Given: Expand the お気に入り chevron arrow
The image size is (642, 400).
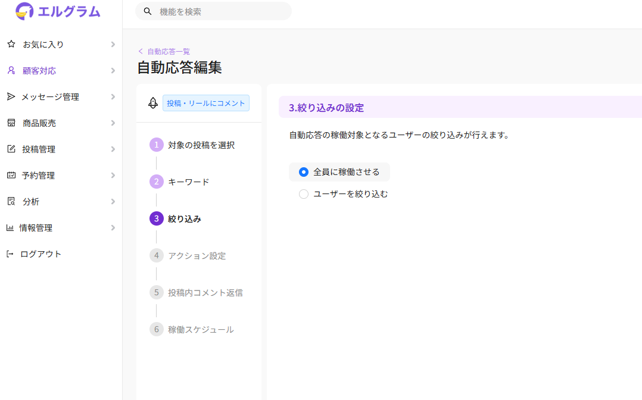Looking at the screenshot, I should click(113, 44).
